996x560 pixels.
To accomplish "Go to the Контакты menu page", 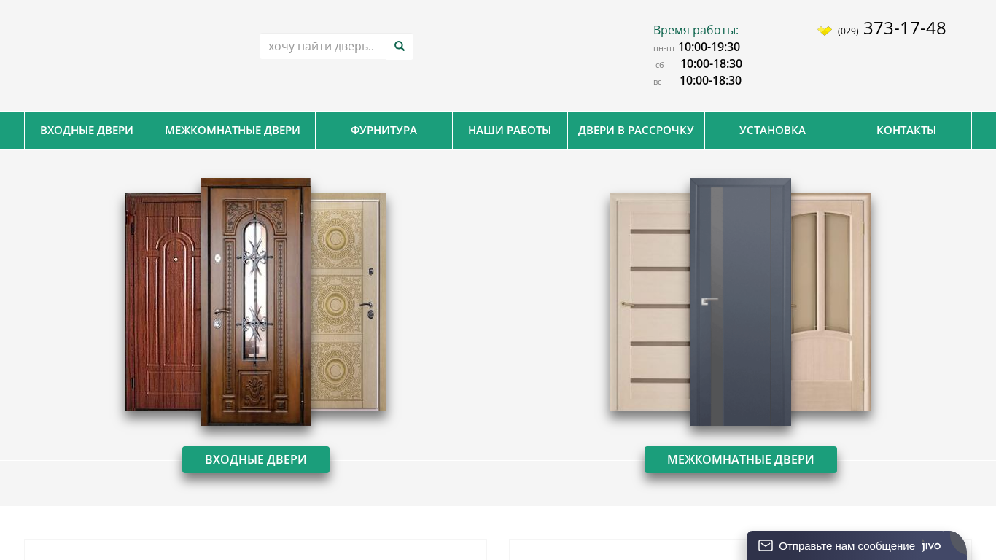I will click(x=906, y=131).
